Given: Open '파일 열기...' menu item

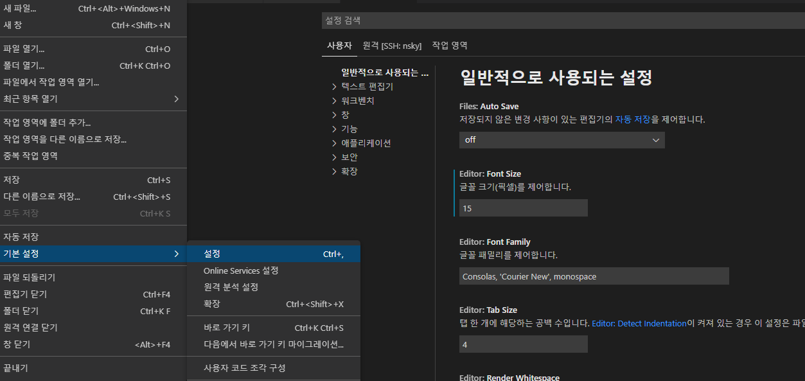Looking at the screenshot, I should coord(93,49).
